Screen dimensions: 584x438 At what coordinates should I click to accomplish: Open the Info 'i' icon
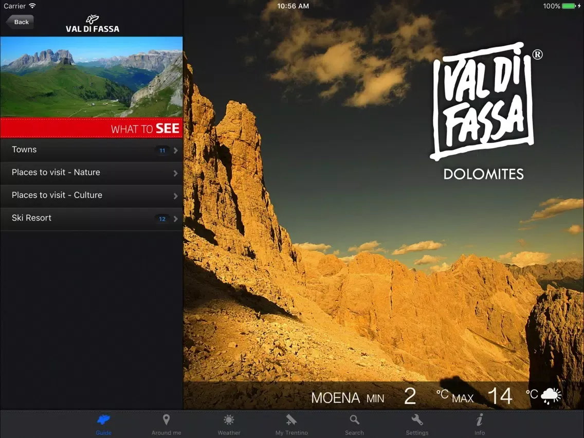(479, 419)
